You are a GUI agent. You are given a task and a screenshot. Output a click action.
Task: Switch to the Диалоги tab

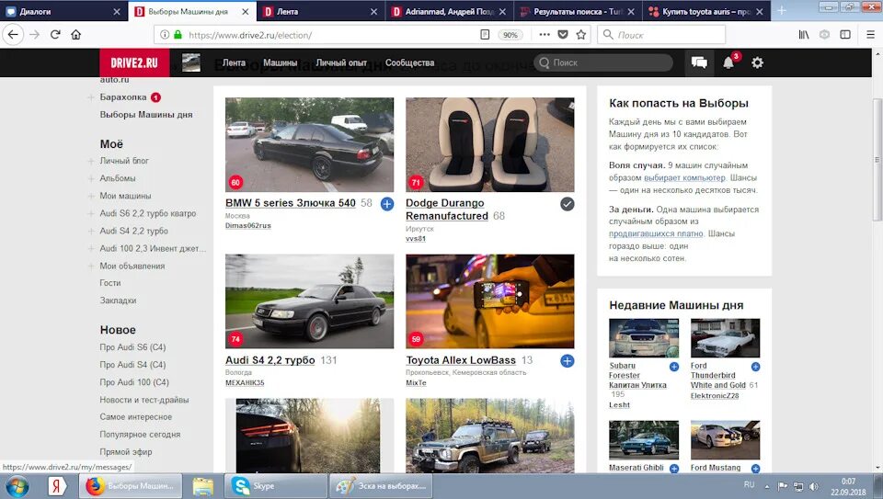[63, 11]
